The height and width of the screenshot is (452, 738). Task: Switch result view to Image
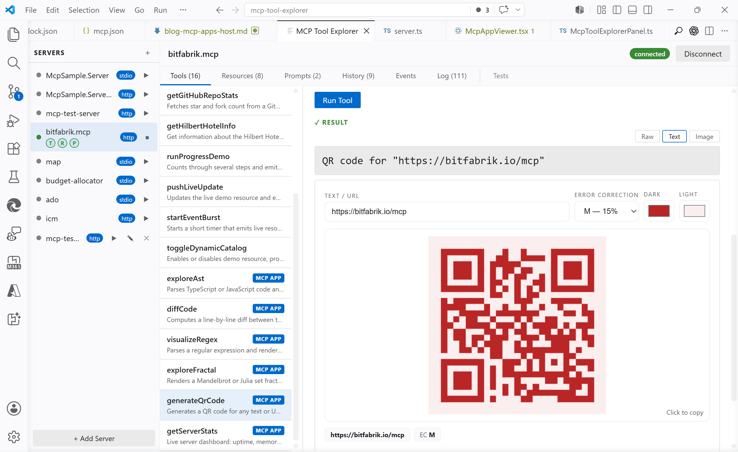point(704,136)
